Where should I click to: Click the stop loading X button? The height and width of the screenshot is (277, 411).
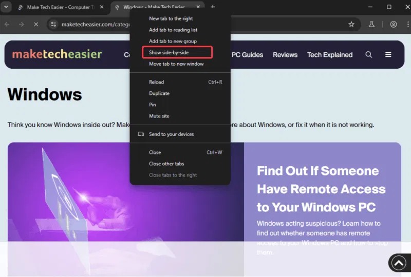[x=35, y=24]
